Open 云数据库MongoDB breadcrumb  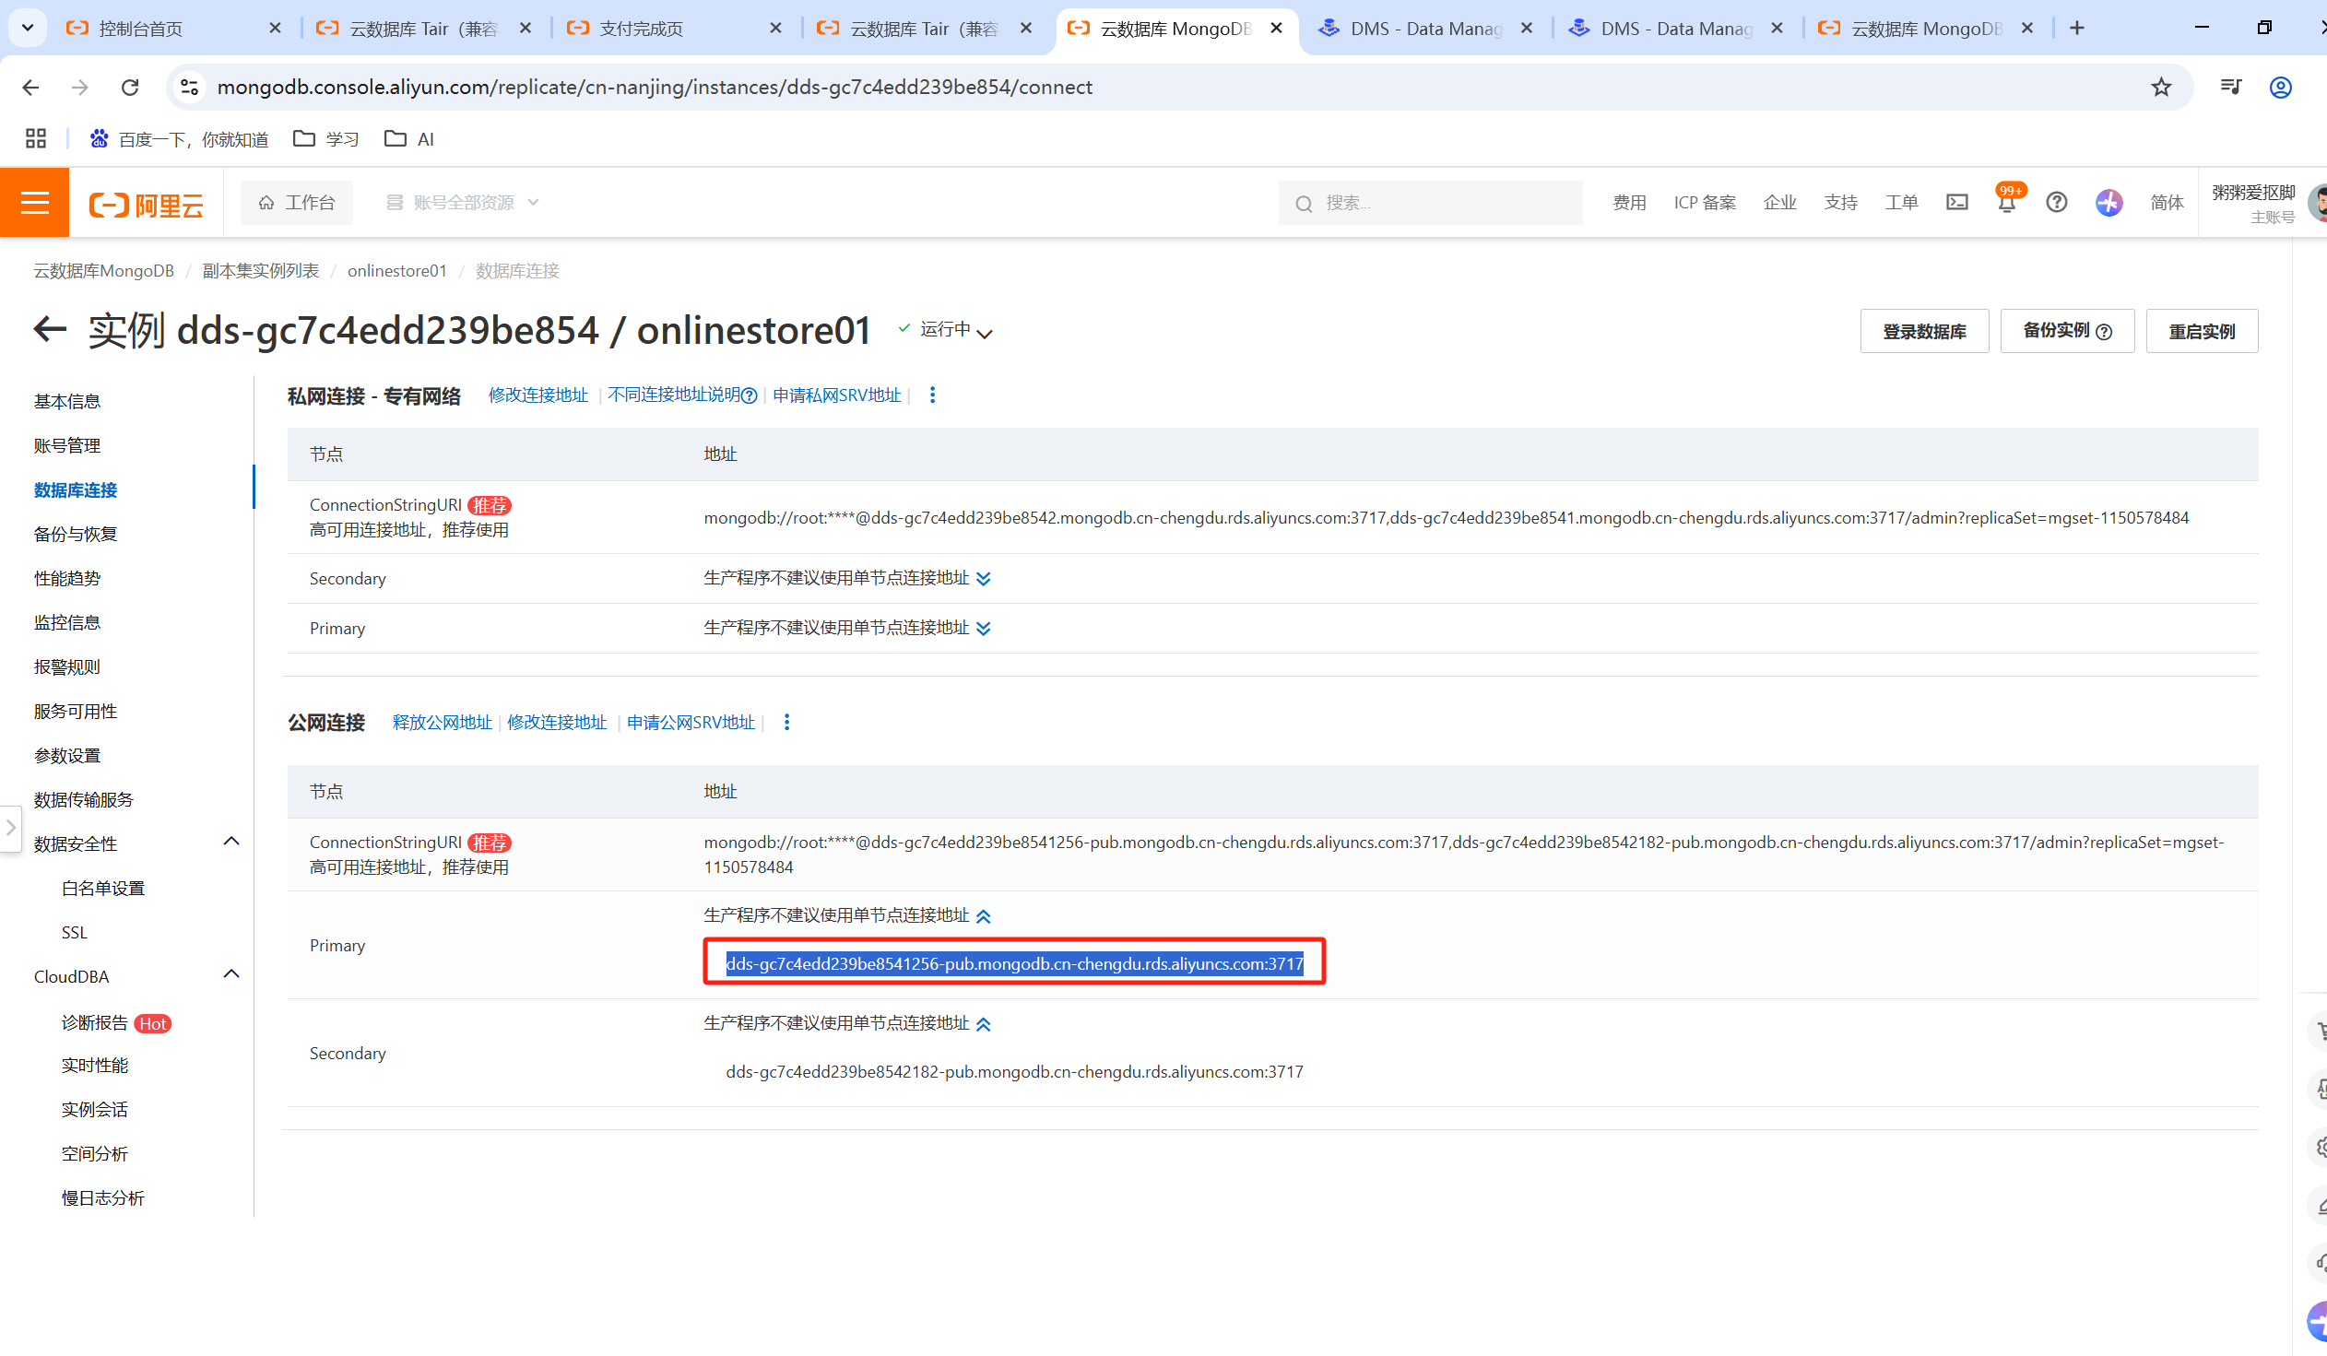tap(103, 270)
